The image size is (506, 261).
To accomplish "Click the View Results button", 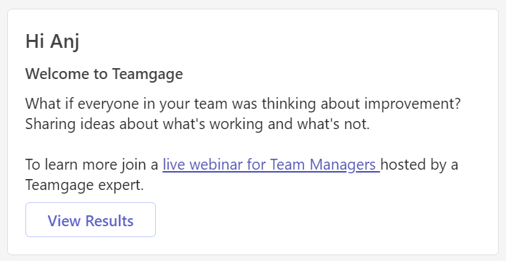I will point(91,220).
